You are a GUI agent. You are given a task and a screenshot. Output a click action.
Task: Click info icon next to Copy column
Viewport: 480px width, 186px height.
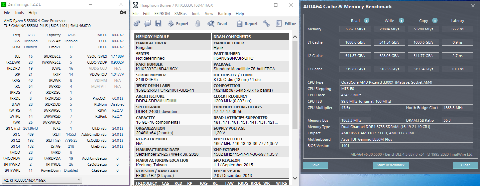[x=435, y=20]
